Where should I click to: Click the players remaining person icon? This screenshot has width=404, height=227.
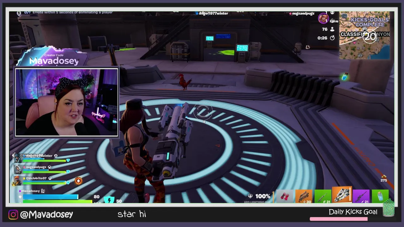[x=332, y=29]
